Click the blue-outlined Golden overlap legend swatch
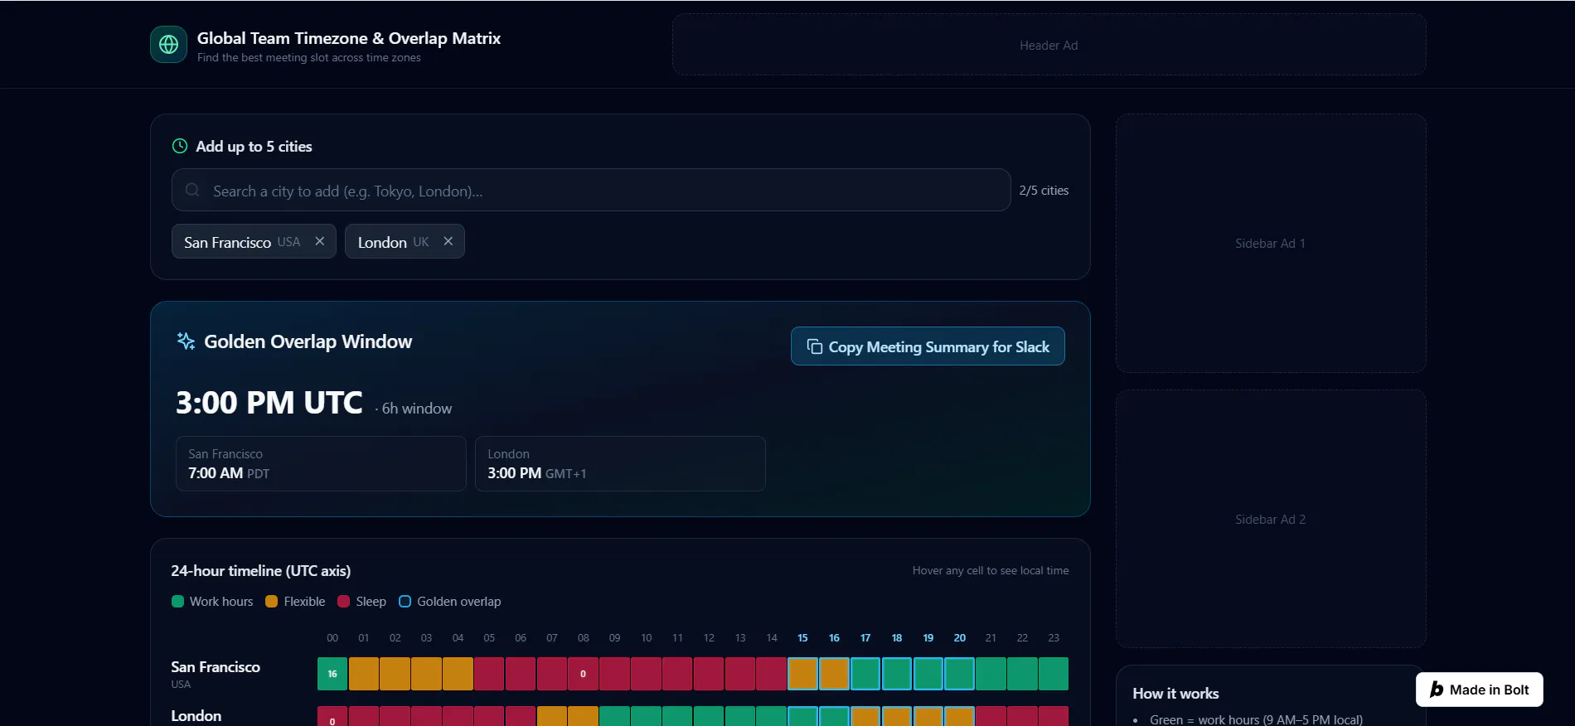The image size is (1575, 726). 405,602
